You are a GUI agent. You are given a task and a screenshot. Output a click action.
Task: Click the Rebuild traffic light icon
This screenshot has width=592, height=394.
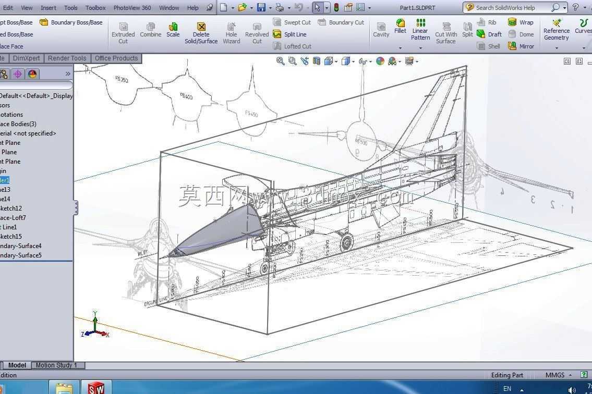[x=336, y=7]
